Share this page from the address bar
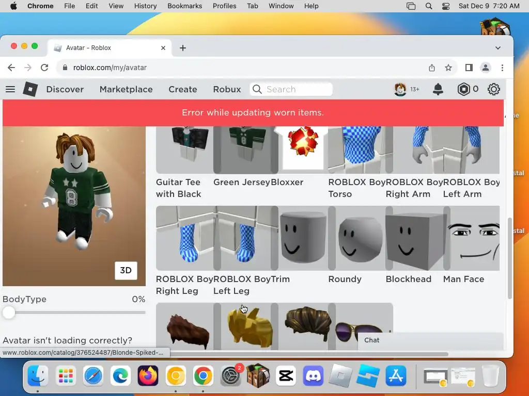The width and height of the screenshot is (529, 396). pos(432,68)
